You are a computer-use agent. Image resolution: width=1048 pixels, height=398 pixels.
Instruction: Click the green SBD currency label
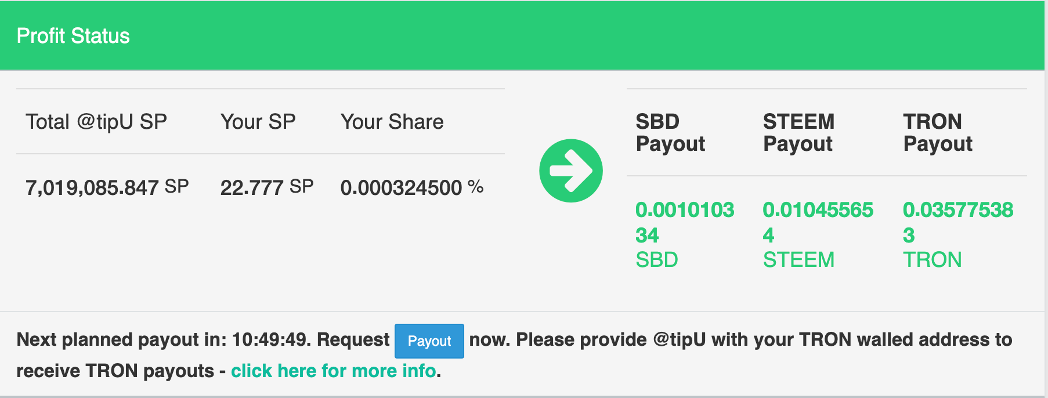657,259
